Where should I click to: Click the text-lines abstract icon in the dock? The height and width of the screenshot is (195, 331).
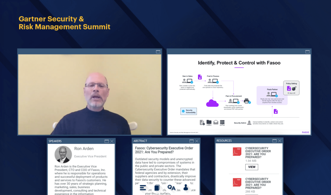(x=143, y=188)
